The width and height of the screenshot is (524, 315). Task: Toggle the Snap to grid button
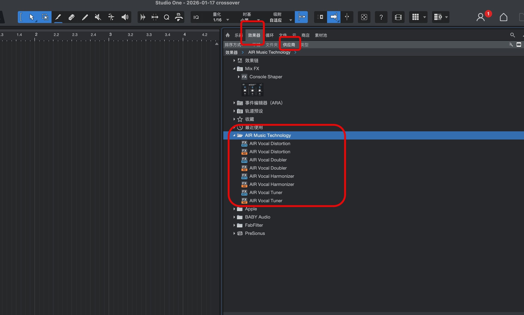pos(301,17)
